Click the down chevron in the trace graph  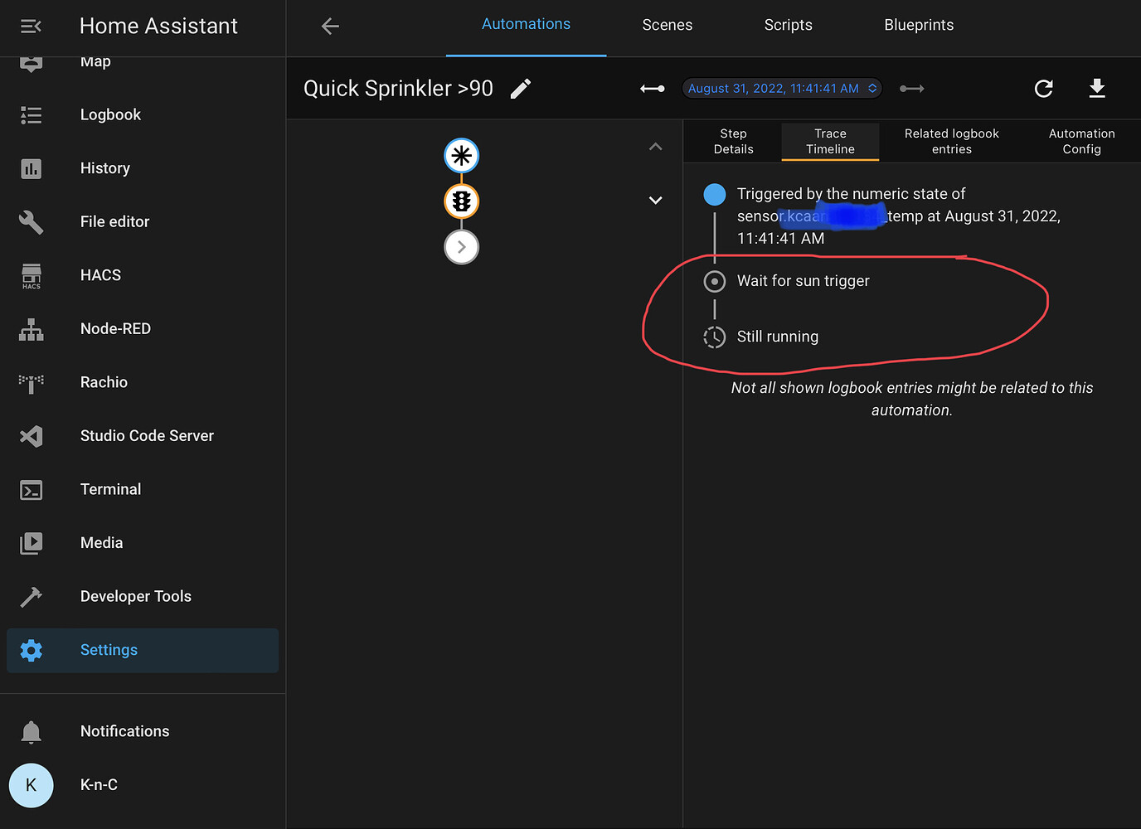click(655, 201)
